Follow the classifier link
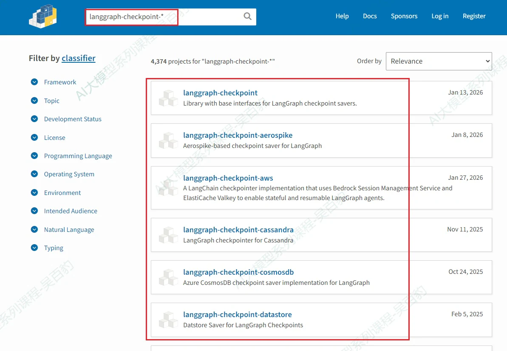Screen dimensions: 507x351 (x=79, y=58)
